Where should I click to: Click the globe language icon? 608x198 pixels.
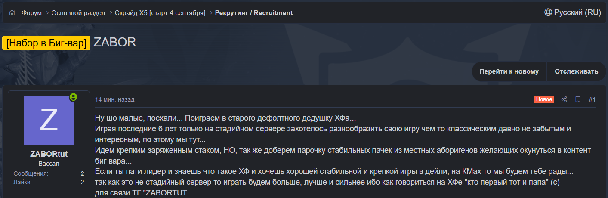(x=548, y=12)
